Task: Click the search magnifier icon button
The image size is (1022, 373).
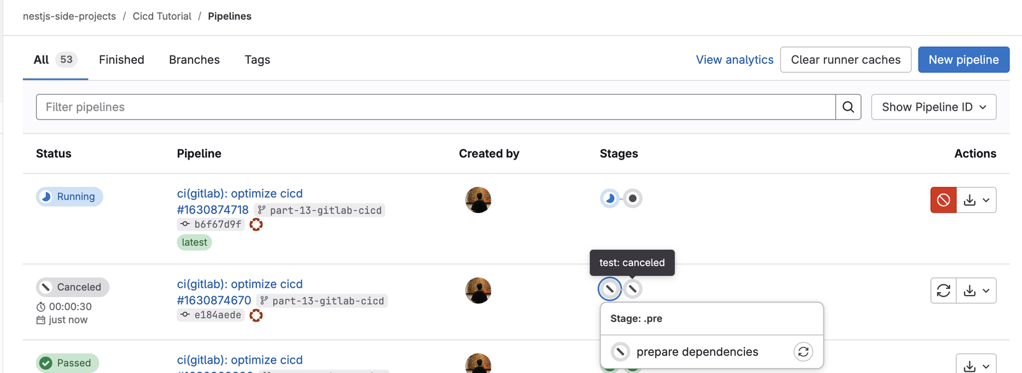Action: [x=848, y=107]
